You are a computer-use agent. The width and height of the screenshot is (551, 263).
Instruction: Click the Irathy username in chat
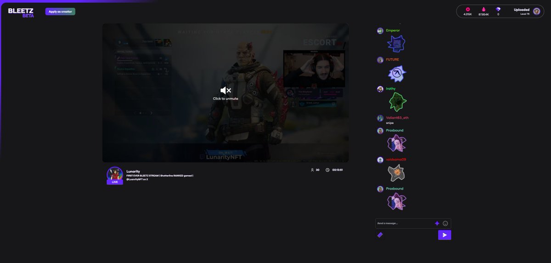391,88
